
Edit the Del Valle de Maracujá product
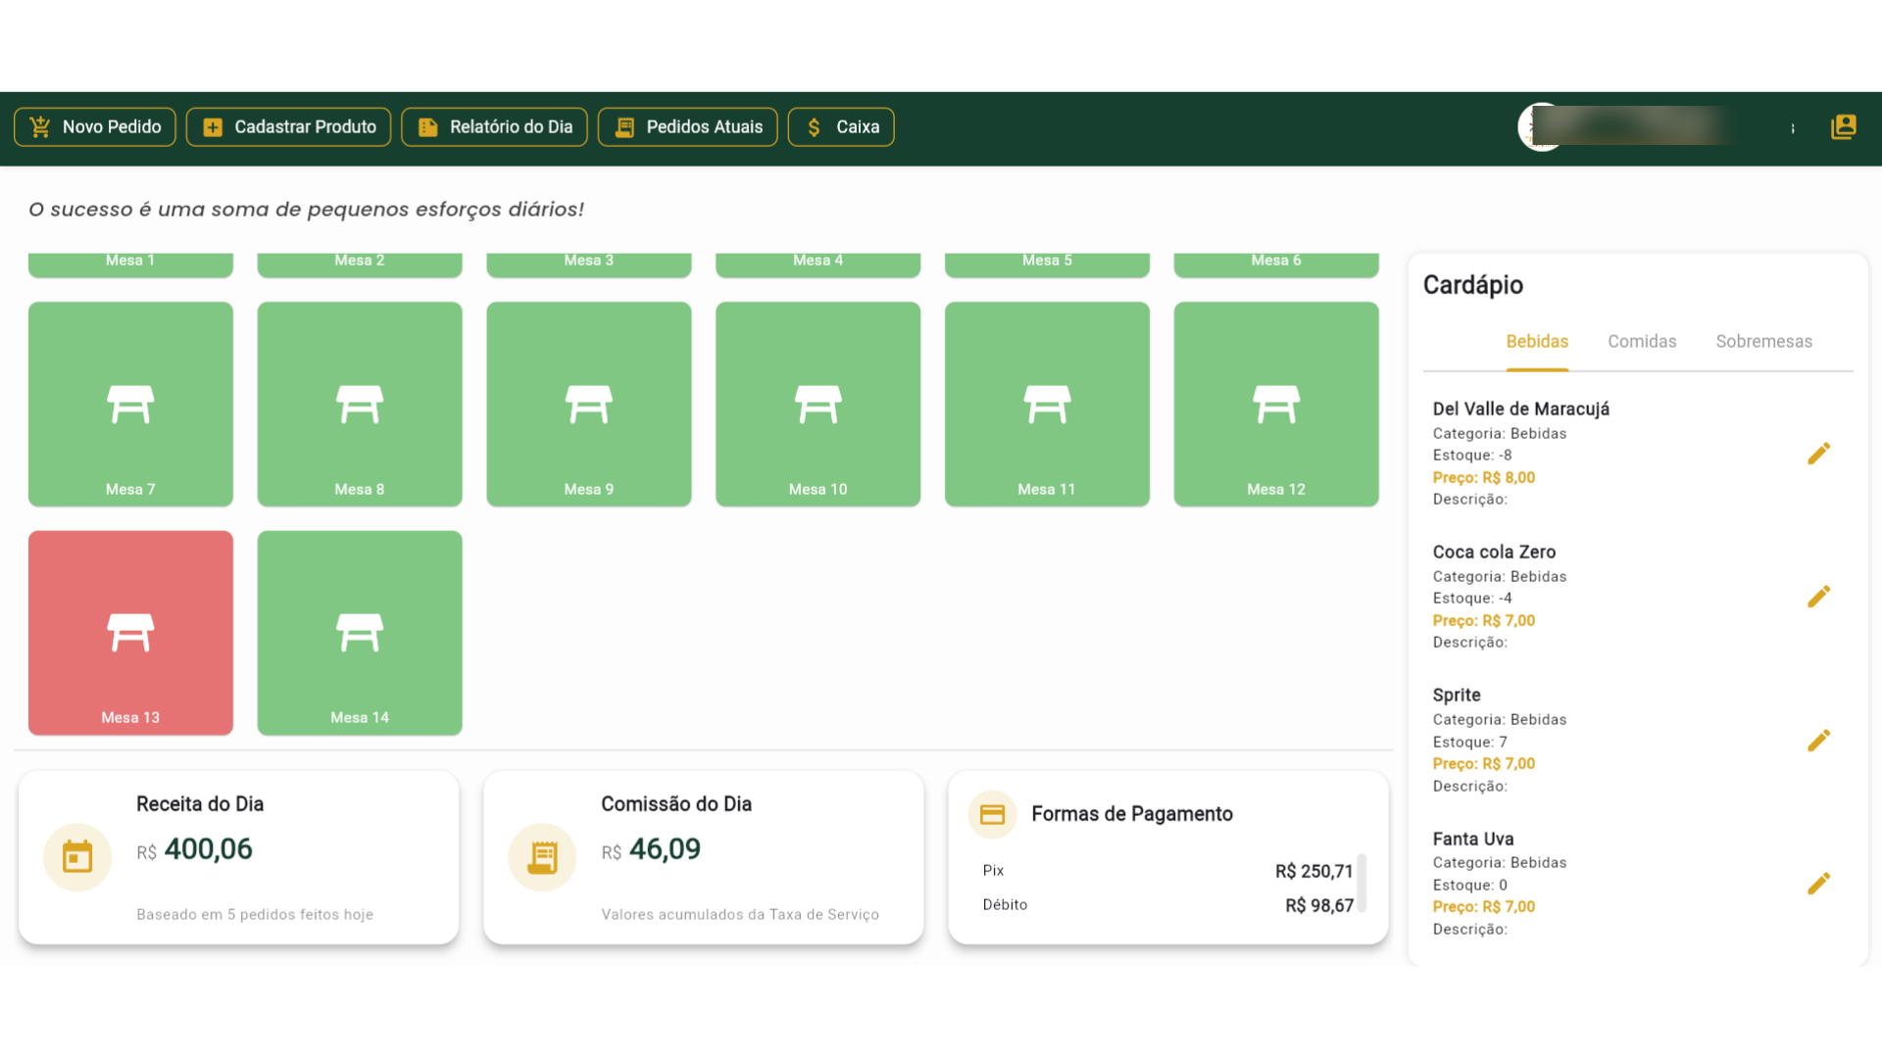pos(1818,454)
